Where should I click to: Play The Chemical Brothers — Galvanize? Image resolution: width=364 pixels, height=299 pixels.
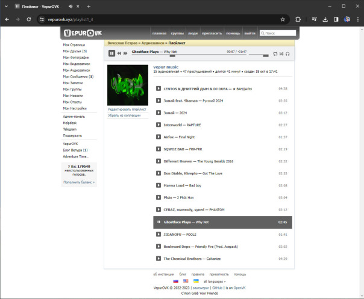[158, 259]
